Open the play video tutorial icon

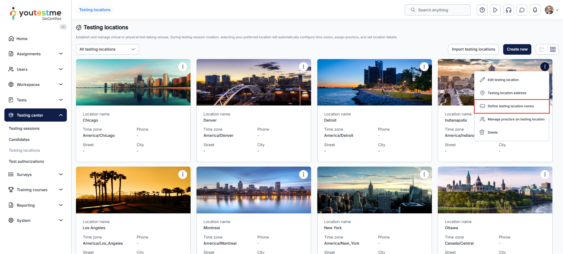pos(495,10)
